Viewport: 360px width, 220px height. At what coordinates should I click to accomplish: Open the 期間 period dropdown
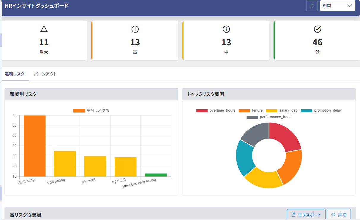[338, 6]
